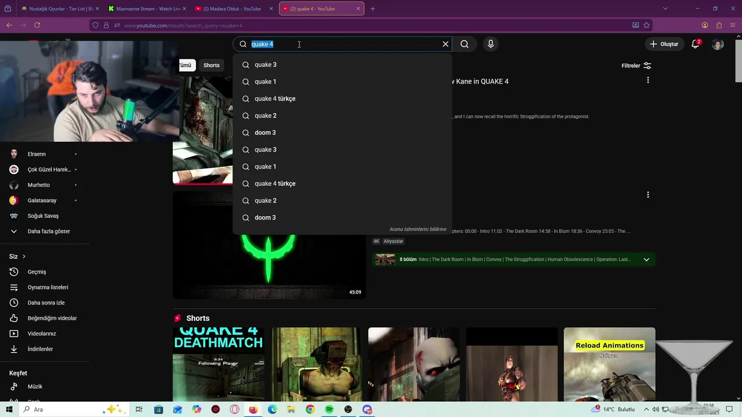This screenshot has height=417, width=742.
Task: Click 'Arama tahminlerini bildirme' link
Action: pyautogui.click(x=417, y=229)
